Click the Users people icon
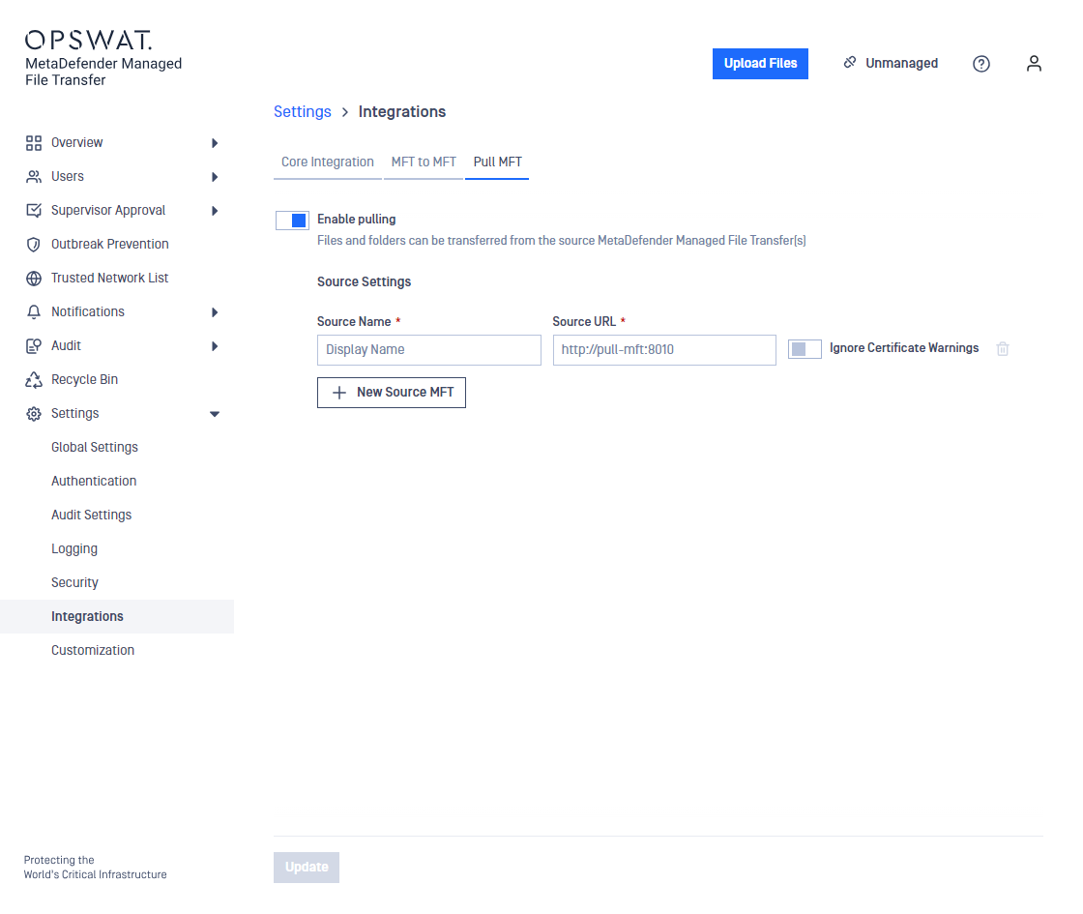 tap(34, 177)
